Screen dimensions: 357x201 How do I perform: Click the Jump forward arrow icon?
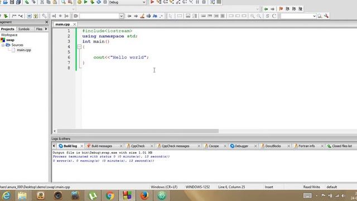click(273, 9)
